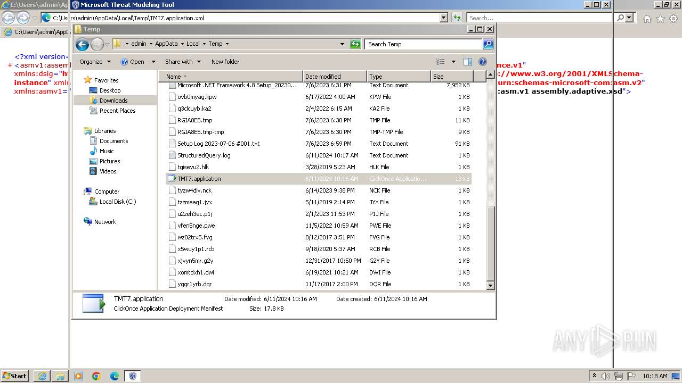Image resolution: width=682 pixels, height=383 pixels.
Task: Sort by Type column header
Action: (x=399, y=77)
